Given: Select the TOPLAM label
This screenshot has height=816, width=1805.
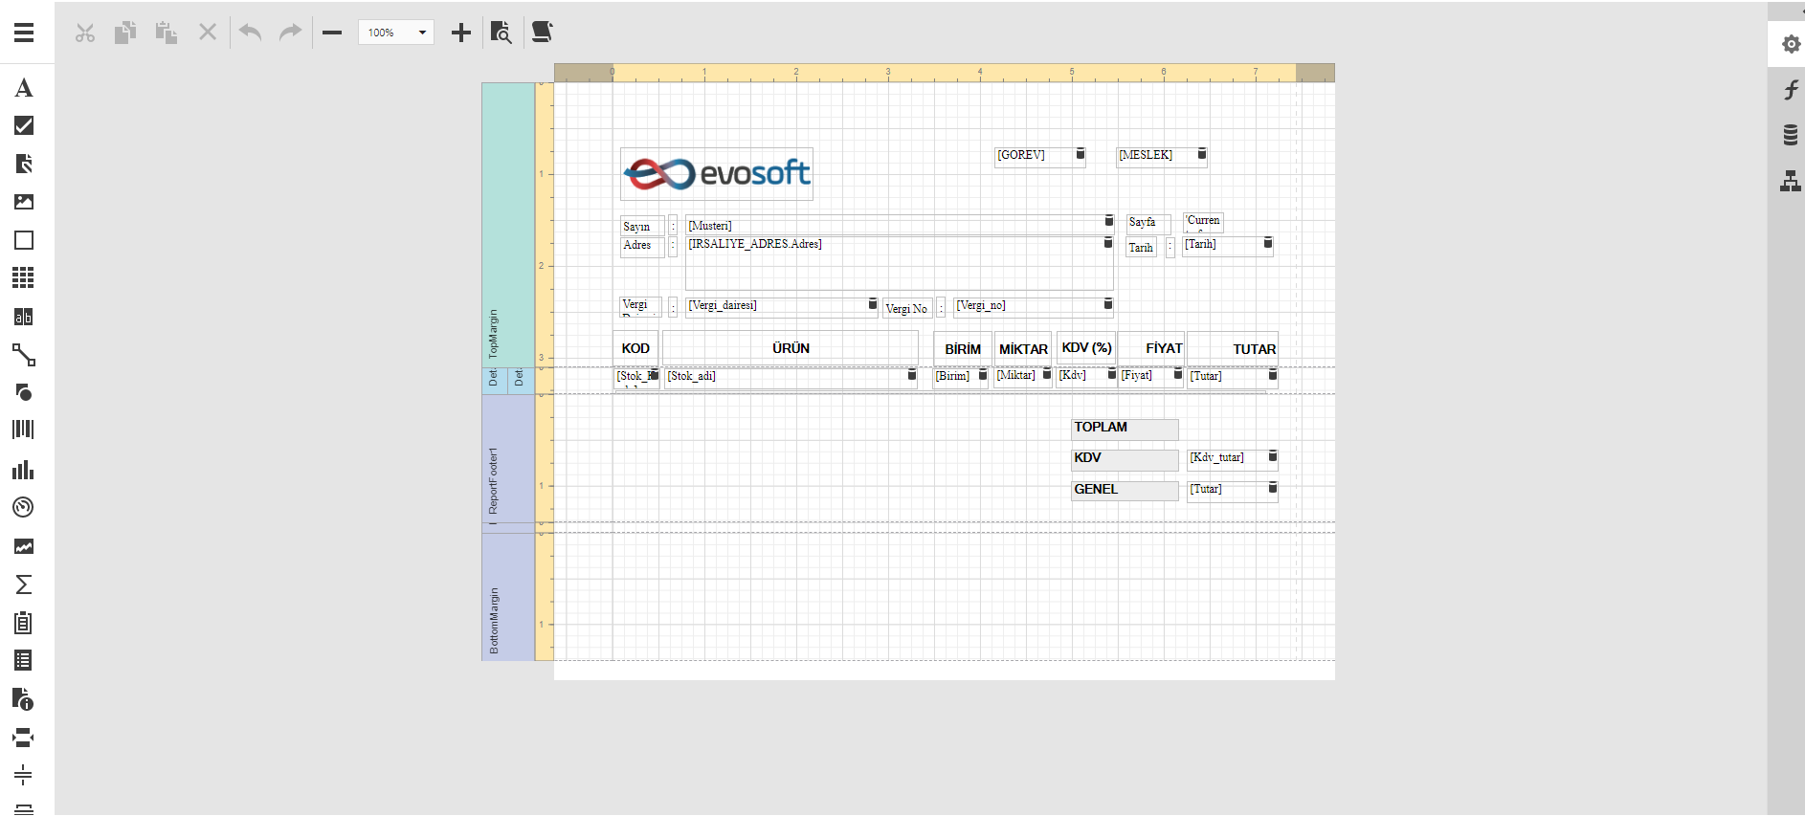Looking at the screenshot, I should pyautogui.click(x=1124, y=429).
